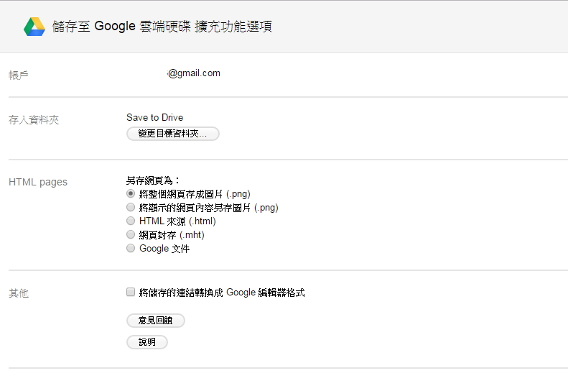Click the 其他 section label
Image resolution: width=568 pixels, height=386 pixels.
(x=19, y=293)
